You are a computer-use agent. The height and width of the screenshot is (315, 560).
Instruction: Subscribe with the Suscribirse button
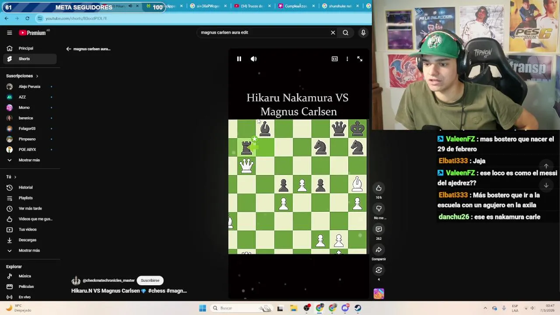[150, 280]
